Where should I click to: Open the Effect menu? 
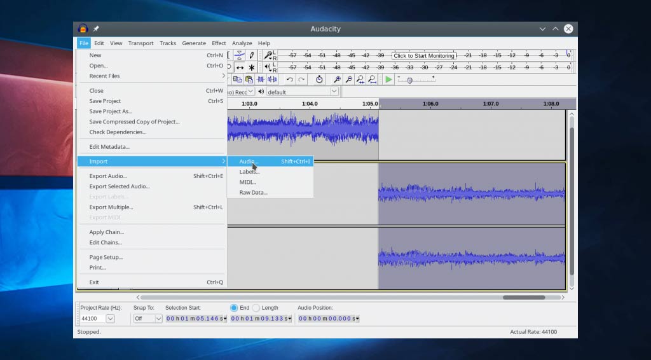(x=219, y=43)
